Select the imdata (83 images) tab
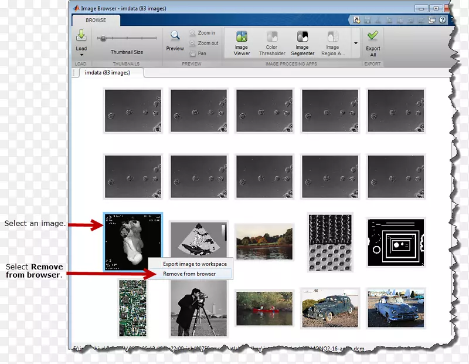 (107, 73)
